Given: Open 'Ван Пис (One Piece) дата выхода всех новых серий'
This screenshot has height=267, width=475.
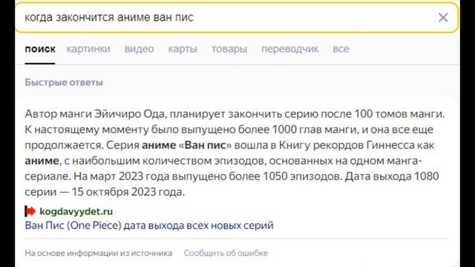Looking at the screenshot, I should pyautogui.click(x=149, y=225).
